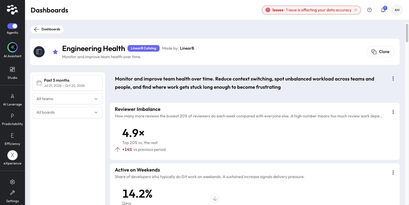Click 'Top 20% vs. the rest' label

tap(140, 143)
